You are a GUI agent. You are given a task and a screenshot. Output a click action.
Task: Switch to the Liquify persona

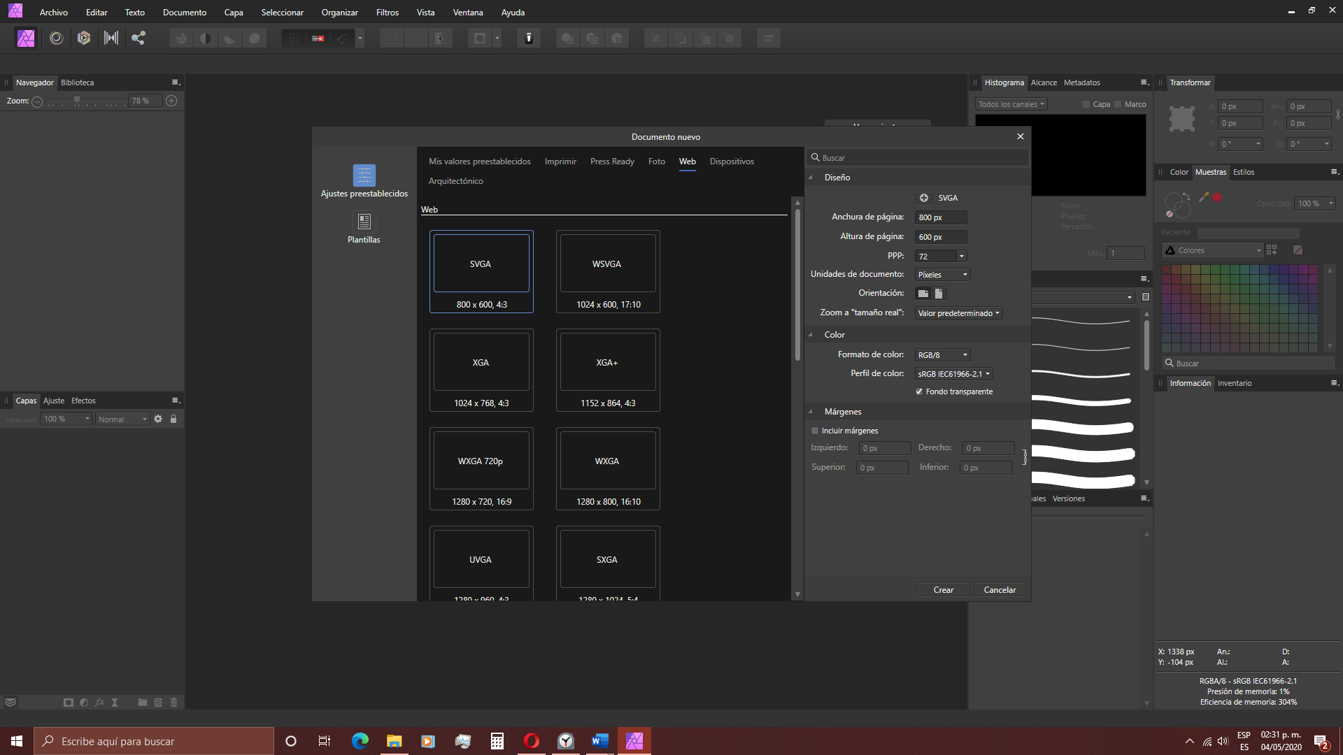[57, 38]
